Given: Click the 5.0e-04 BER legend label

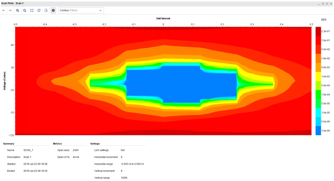Looking at the screenshot, I should (x=325, y=86).
